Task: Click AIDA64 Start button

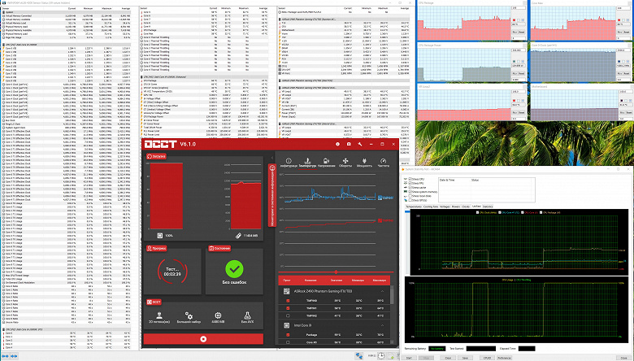Action: 409,358
